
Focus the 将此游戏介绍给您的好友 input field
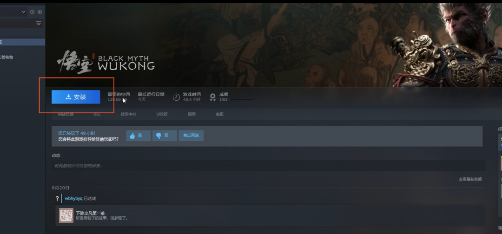coord(268,166)
